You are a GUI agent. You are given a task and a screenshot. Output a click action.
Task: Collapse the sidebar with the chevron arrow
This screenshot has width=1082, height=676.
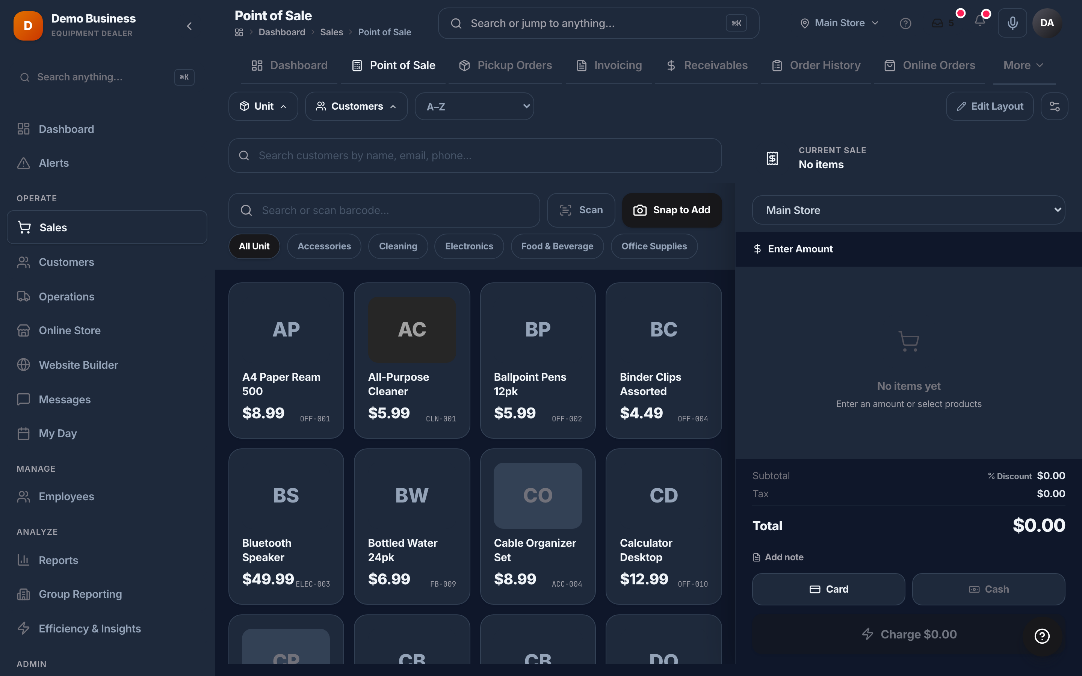click(x=189, y=26)
